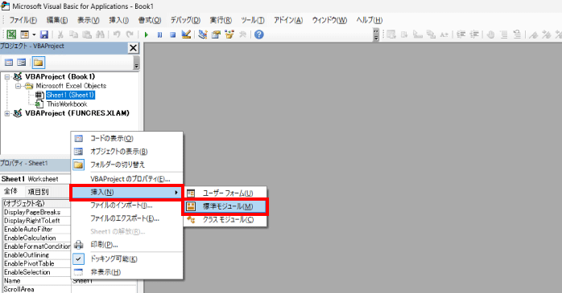Select ThisWorkbook in project tree
Viewport: 562px width, 293px height.
coord(67,104)
